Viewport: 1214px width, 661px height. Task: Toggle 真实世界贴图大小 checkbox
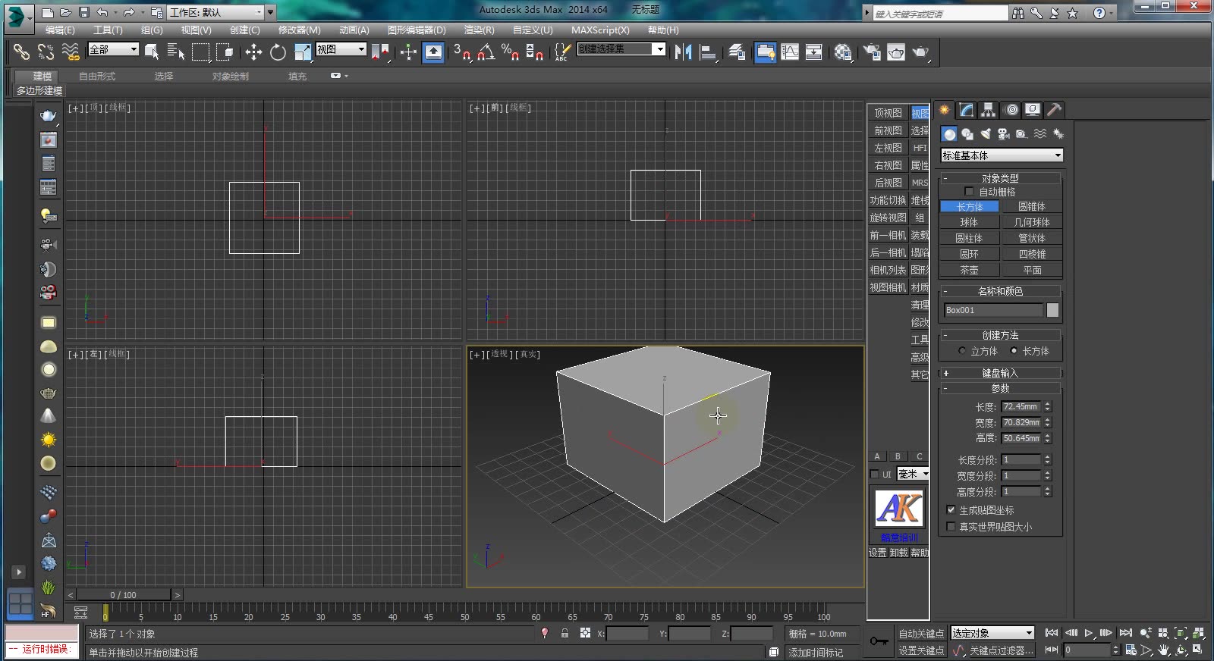click(951, 527)
